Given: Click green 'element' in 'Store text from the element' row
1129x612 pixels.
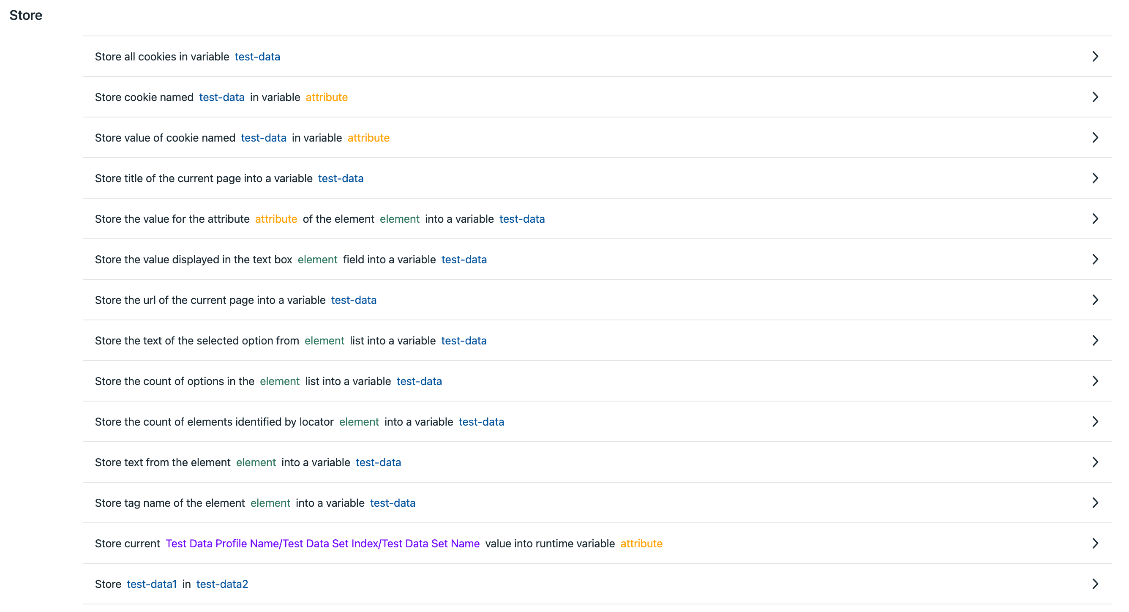Looking at the screenshot, I should click(256, 462).
